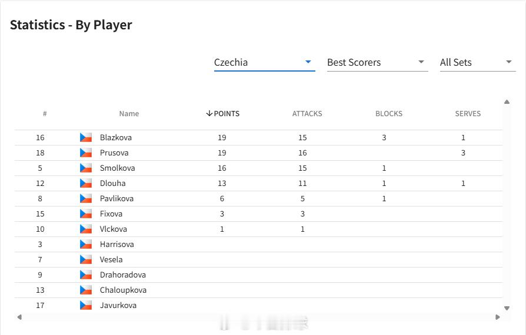526x335 pixels.
Task: Click the flag icon next to Smolkova
Action: pos(86,168)
